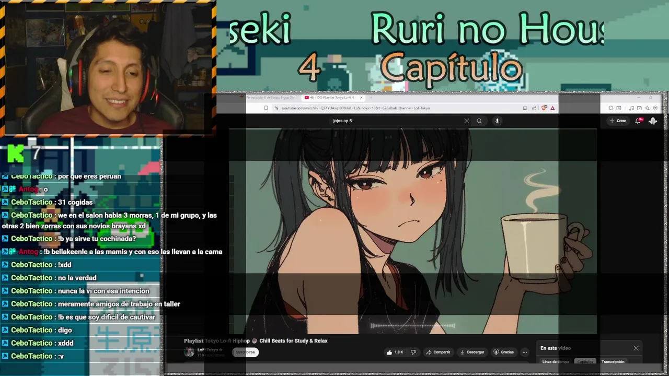
Task: Click the Compartir button
Action: (438, 352)
